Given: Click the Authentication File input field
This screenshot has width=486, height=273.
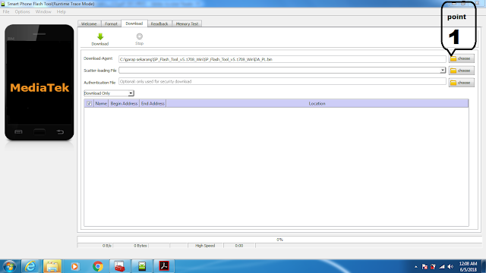Looking at the screenshot, I should (282, 81).
